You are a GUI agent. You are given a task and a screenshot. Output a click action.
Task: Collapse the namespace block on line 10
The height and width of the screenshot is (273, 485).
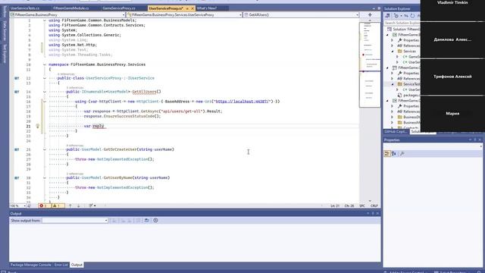tap(44, 64)
